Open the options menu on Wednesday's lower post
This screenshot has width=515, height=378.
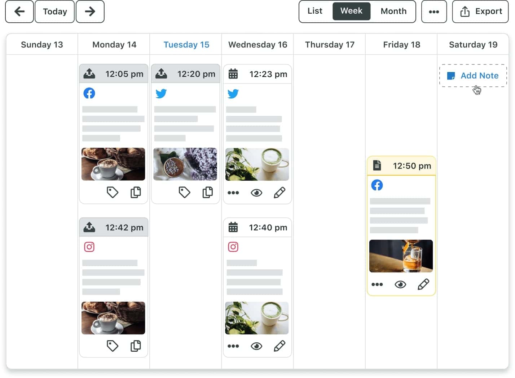pos(233,346)
